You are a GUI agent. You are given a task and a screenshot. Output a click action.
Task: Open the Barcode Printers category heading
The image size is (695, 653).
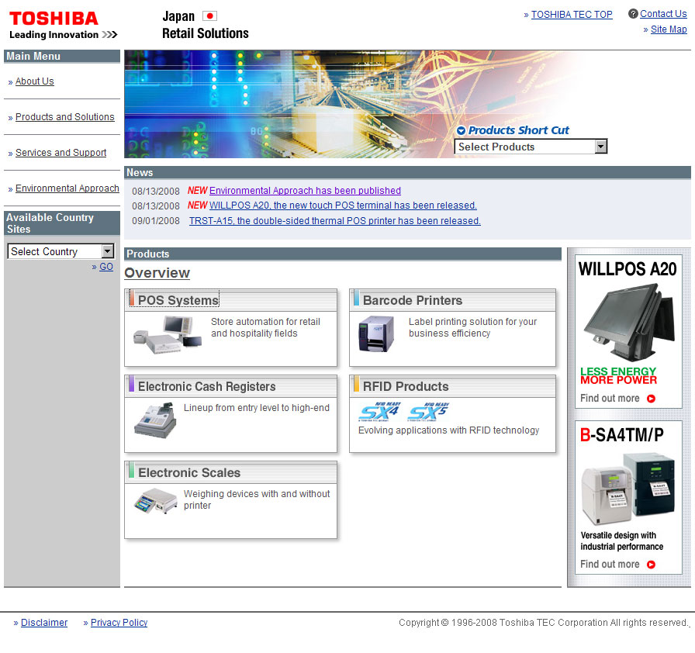click(412, 300)
